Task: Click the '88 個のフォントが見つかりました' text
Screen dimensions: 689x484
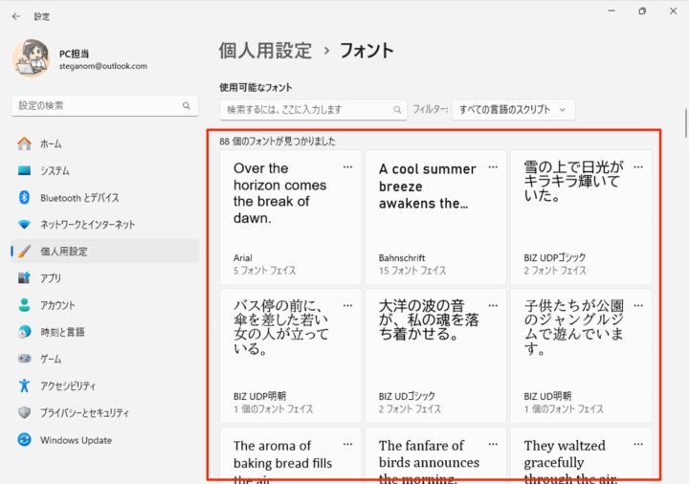Action: (x=278, y=142)
